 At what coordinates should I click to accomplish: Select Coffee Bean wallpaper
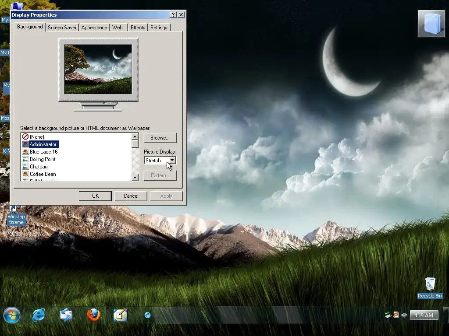point(43,174)
